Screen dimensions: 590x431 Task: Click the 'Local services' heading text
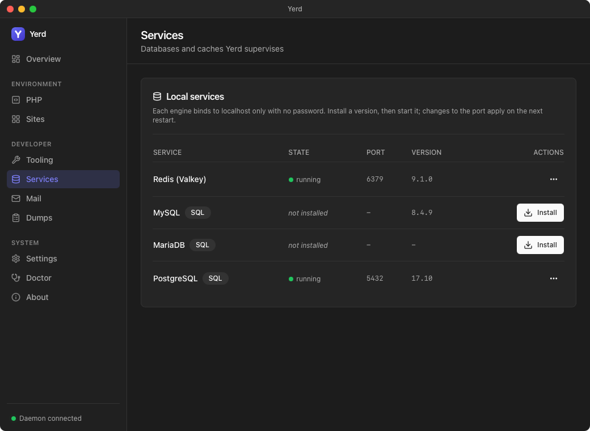click(x=195, y=96)
